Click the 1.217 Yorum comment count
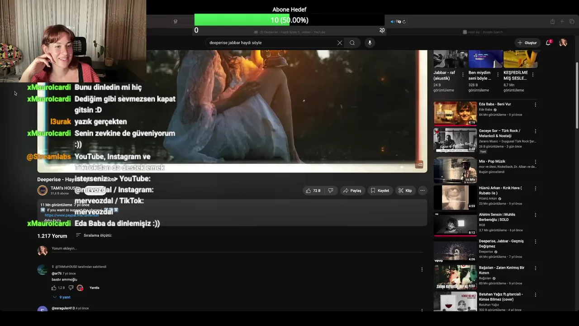This screenshot has width=579, height=326. click(x=52, y=236)
